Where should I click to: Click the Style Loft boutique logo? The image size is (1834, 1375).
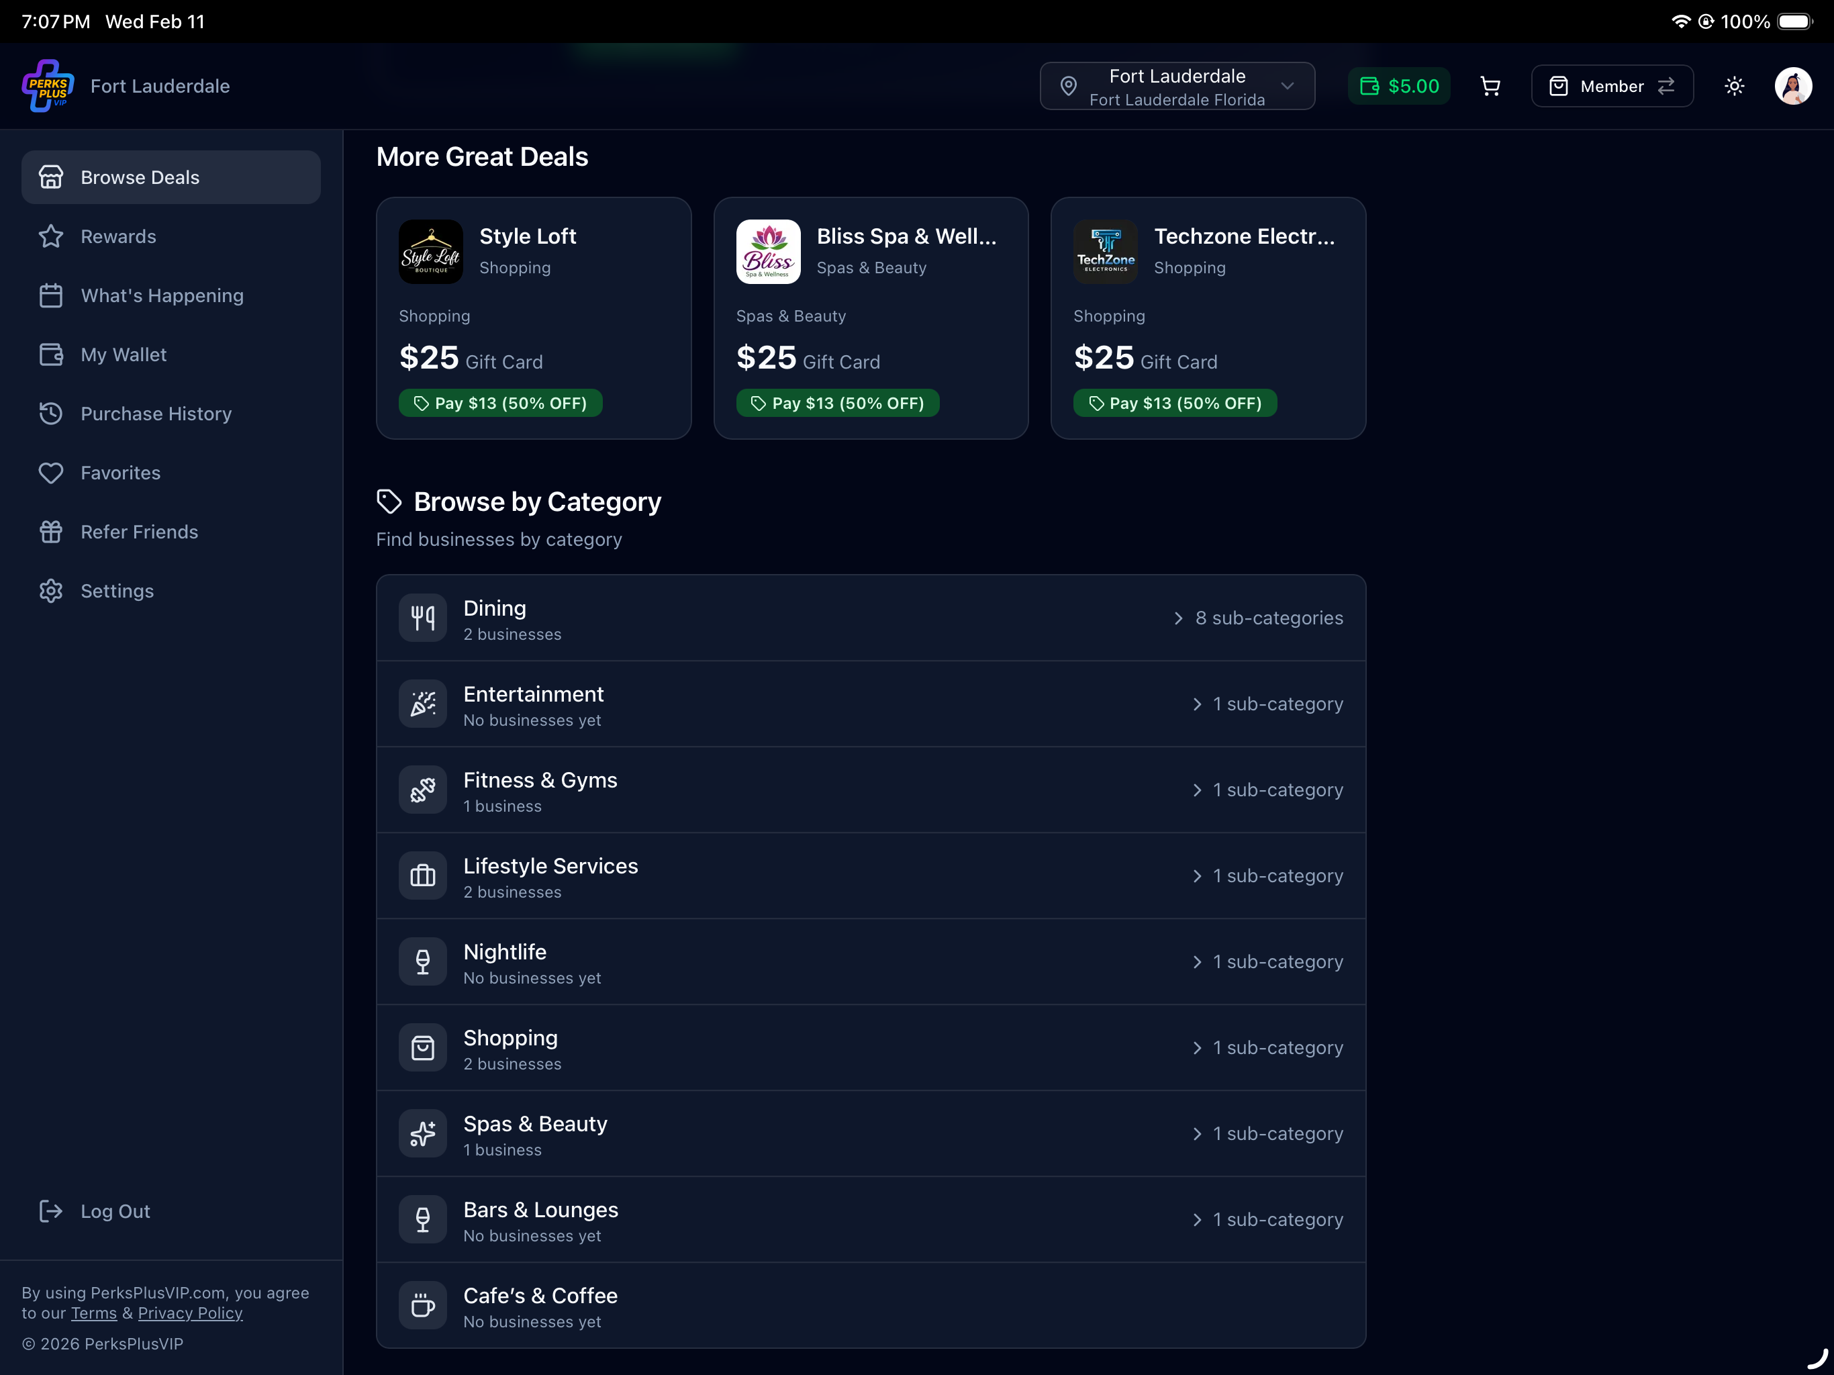pyautogui.click(x=431, y=251)
